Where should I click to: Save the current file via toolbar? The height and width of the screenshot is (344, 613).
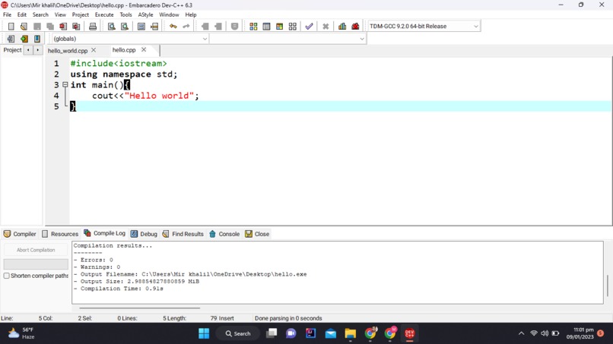pyautogui.click(x=37, y=26)
